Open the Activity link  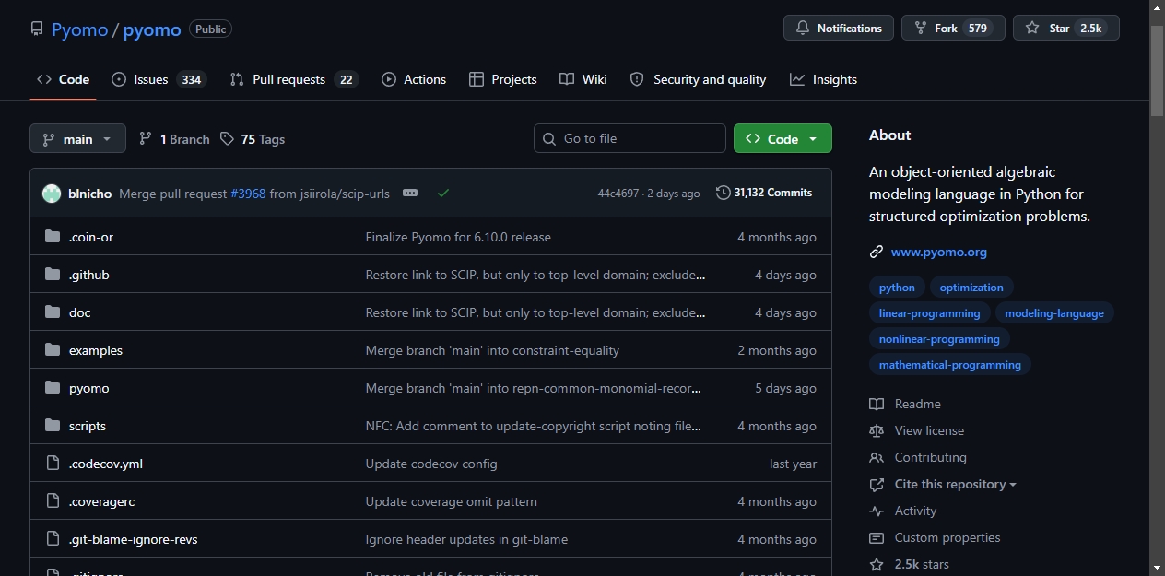(903, 511)
